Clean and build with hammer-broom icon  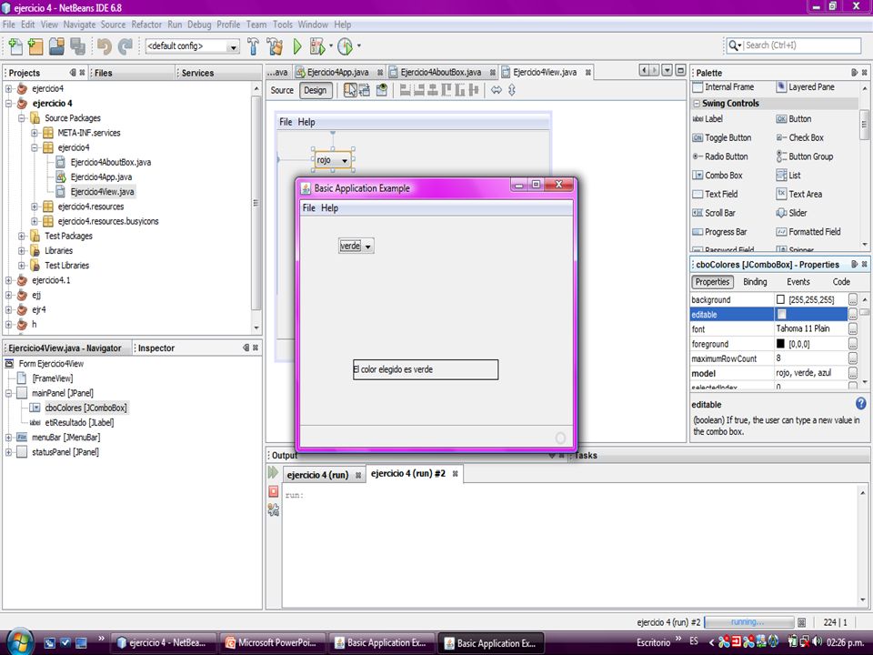(275, 46)
